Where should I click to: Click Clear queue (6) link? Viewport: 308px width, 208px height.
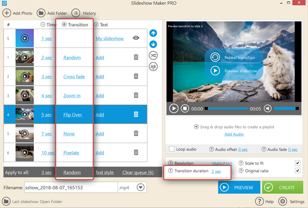pos(138,173)
